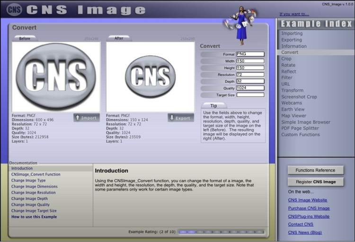Open the CNS Image Website link
This screenshot has width=355, height=242.
308,200
